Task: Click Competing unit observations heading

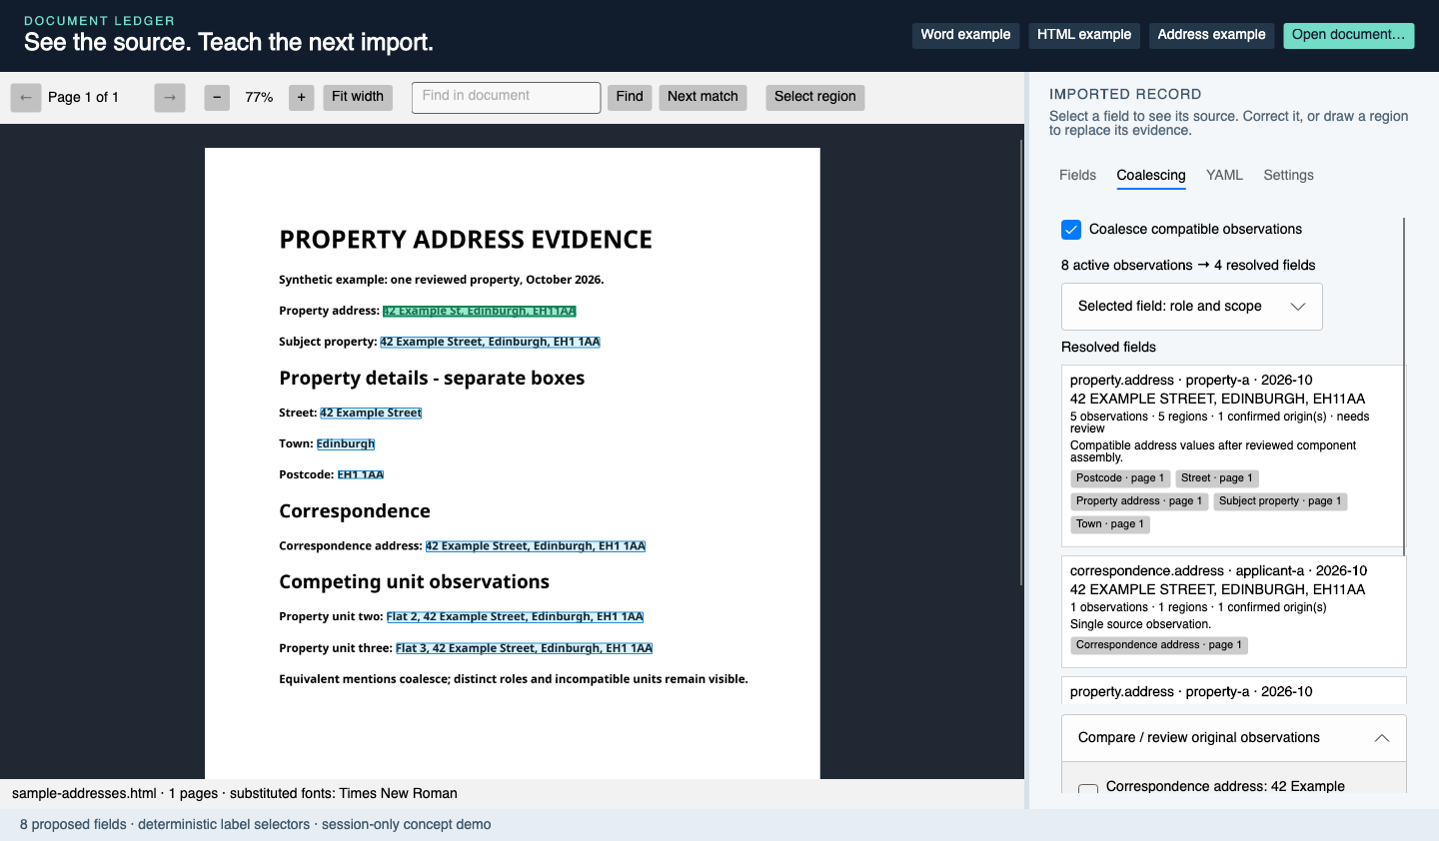Action: 414,582
